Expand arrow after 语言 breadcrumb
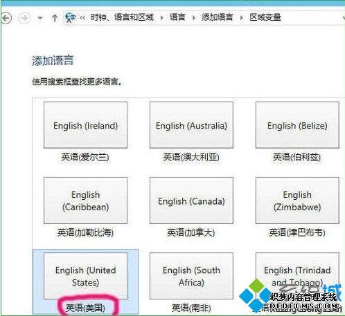The width and height of the screenshot is (345, 316). pos(193,18)
